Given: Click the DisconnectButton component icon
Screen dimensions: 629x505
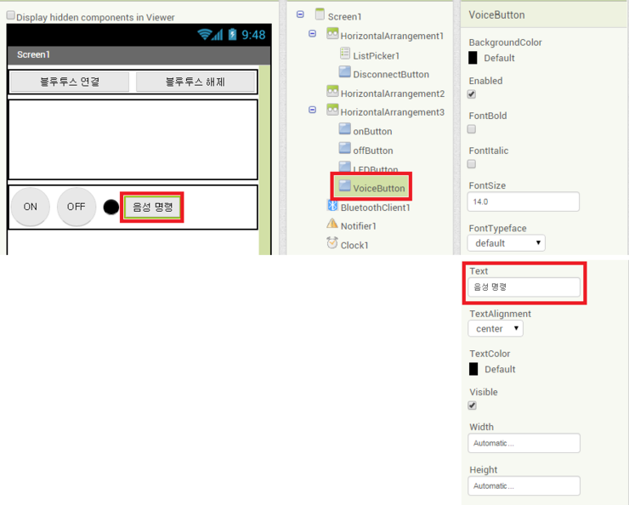Looking at the screenshot, I should click(x=344, y=71).
